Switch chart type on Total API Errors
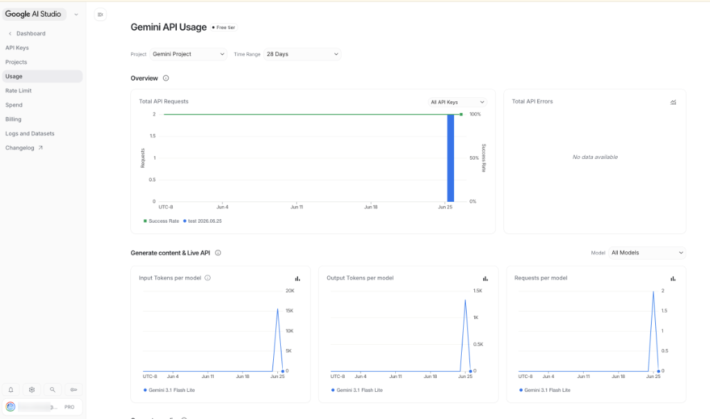Image resolution: width=710 pixels, height=419 pixels. pos(673,103)
